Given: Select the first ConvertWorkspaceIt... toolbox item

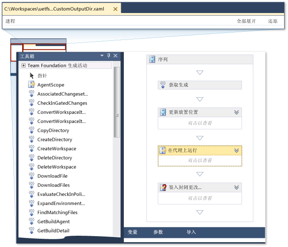Looking at the screenshot, I should click(62, 112).
